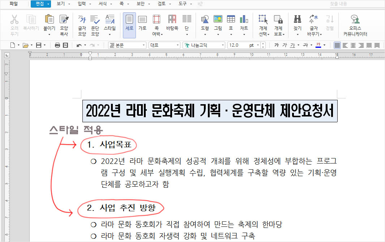The height and width of the screenshot is (242, 385).
Task: Insert a chart
Action: click(244, 22)
